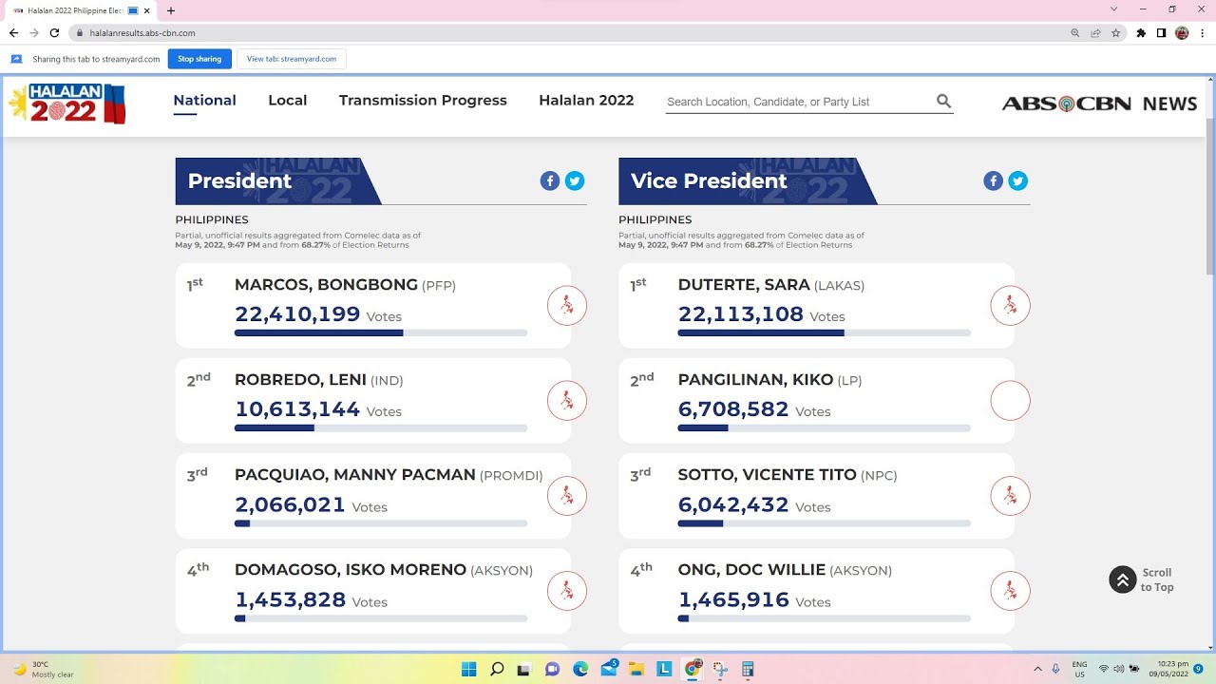
Task: Open Windows taskbar search
Action: click(497, 669)
